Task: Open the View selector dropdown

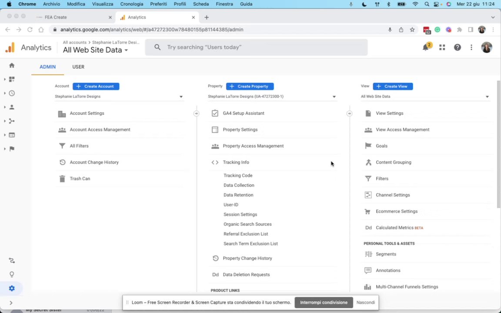Action: coord(424,97)
